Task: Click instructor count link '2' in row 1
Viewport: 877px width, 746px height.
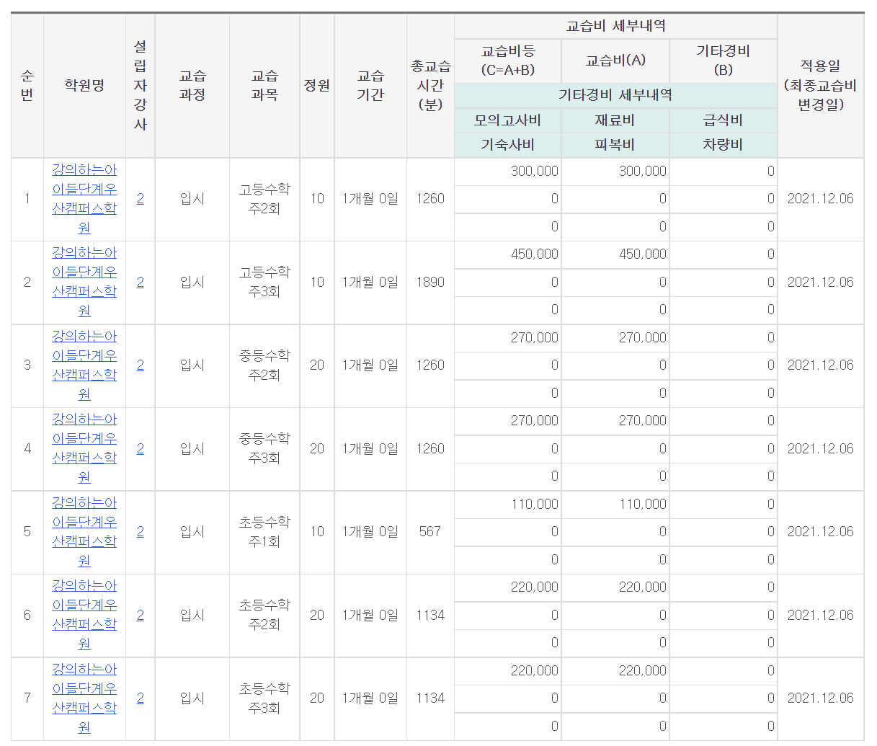Action: pos(140,199)
